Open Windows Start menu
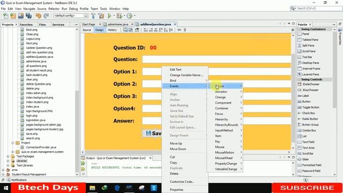Screen dimensions: 343x193 tap(6, 188)
